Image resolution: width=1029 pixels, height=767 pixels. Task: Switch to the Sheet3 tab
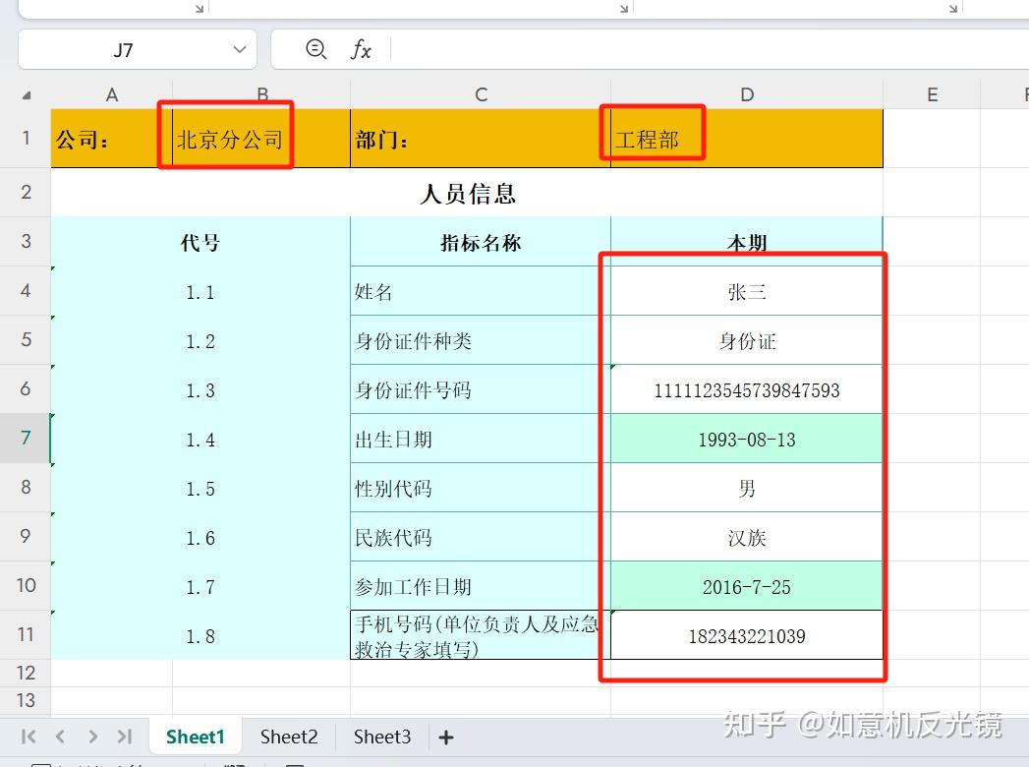pyautogui.click(x=382, y=737)
